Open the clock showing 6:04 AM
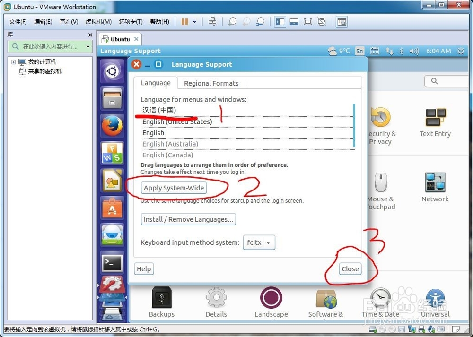This screenshot has height=337, width=473. tap(438, 51)
